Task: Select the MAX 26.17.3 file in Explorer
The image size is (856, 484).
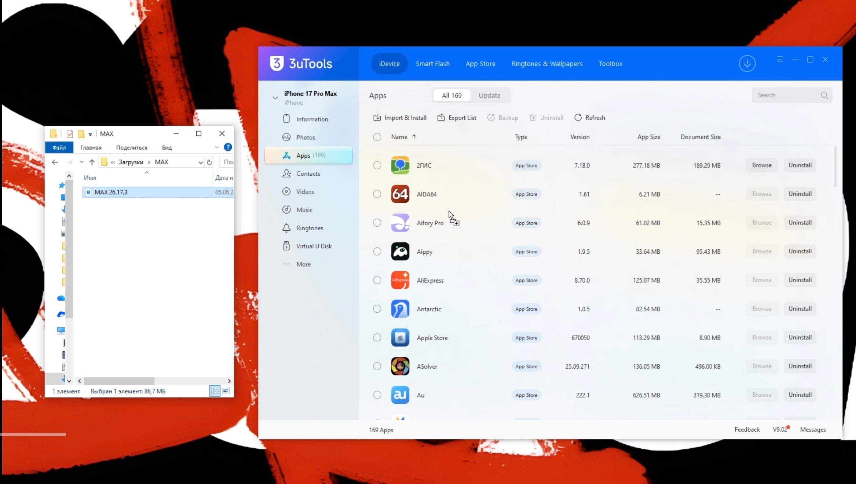Action: pyautogui.click(x=158, y=192)
